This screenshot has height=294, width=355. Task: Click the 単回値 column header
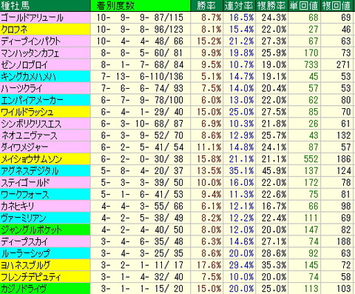coord(304,6)
